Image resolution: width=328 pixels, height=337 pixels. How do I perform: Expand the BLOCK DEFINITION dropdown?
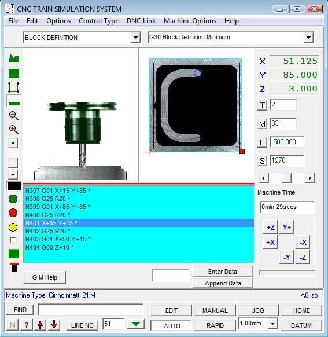coord(135,38)
